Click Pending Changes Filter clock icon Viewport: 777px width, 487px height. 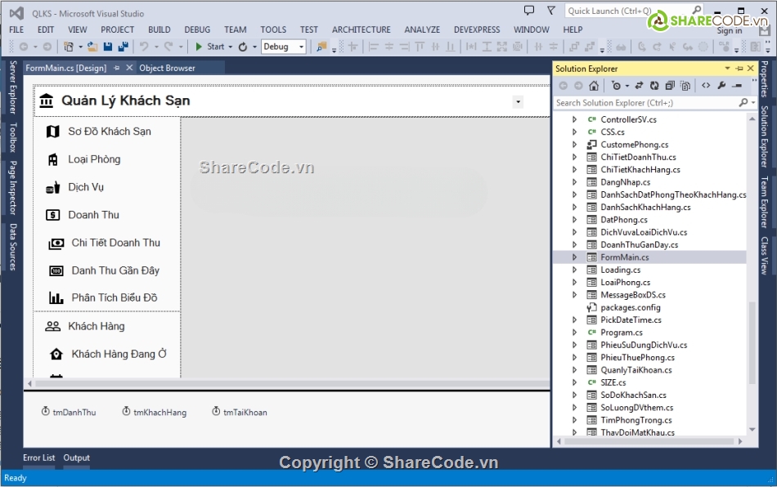pyautogui.click(x=616, y=86)
